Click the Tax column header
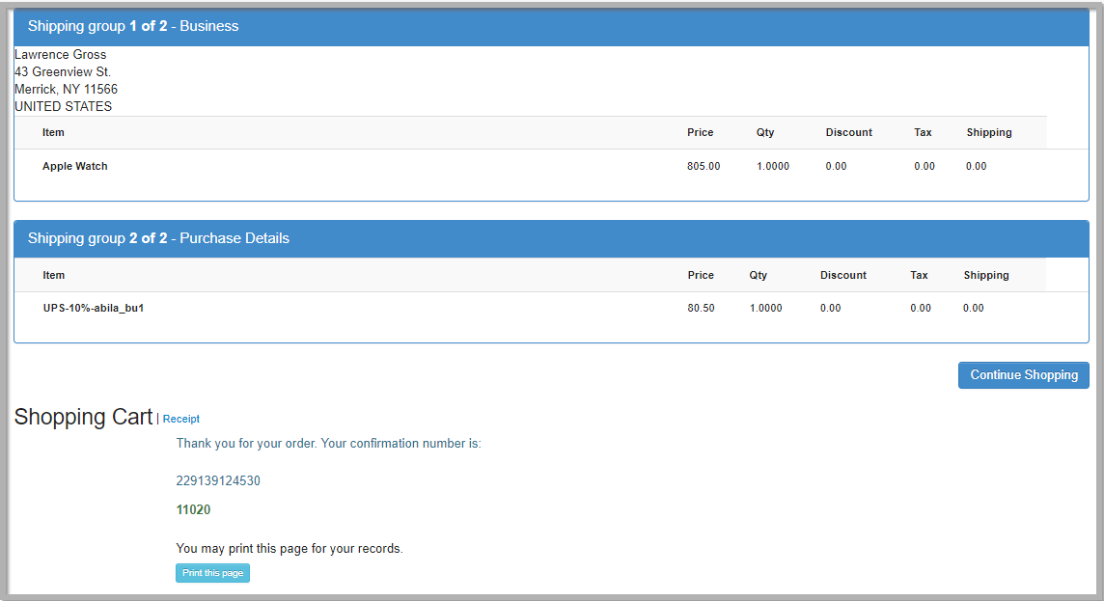The height and width of the screenshot is (601, 1104). [923, 132]
